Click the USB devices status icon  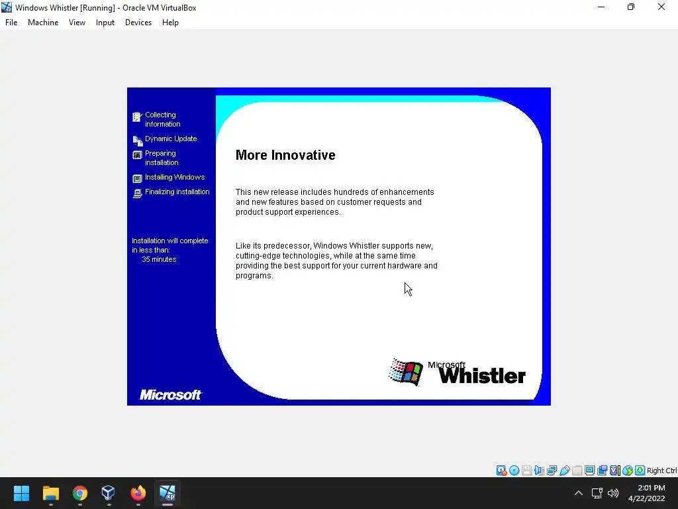pos(564,471)
